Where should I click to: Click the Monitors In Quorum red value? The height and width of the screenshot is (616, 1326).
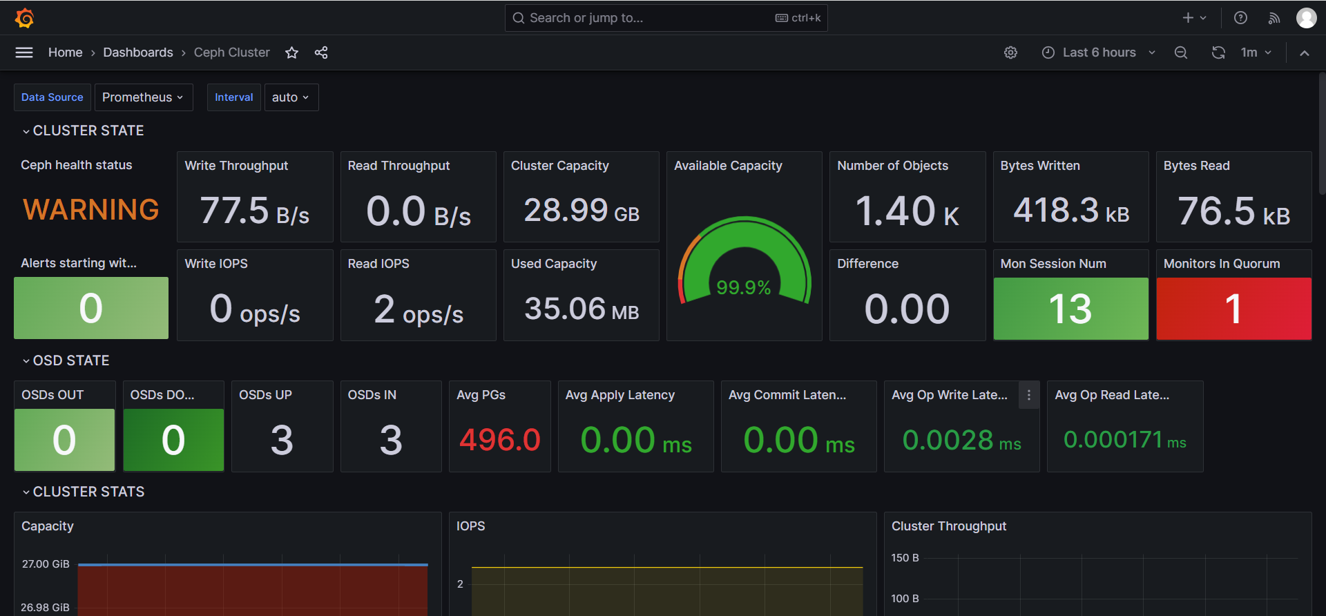[1233, 309]
